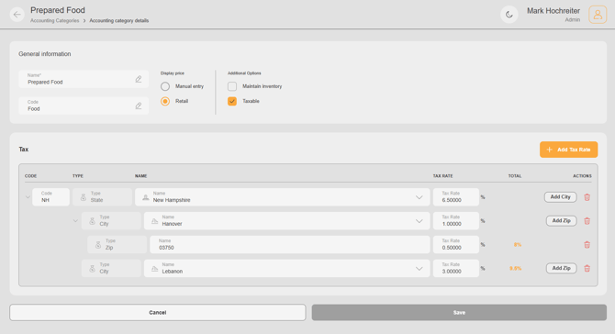Click the Lebanon row type icon
The width and height of the screenshot is (615, 334).
pyautogui.click(x=92, y=269)
